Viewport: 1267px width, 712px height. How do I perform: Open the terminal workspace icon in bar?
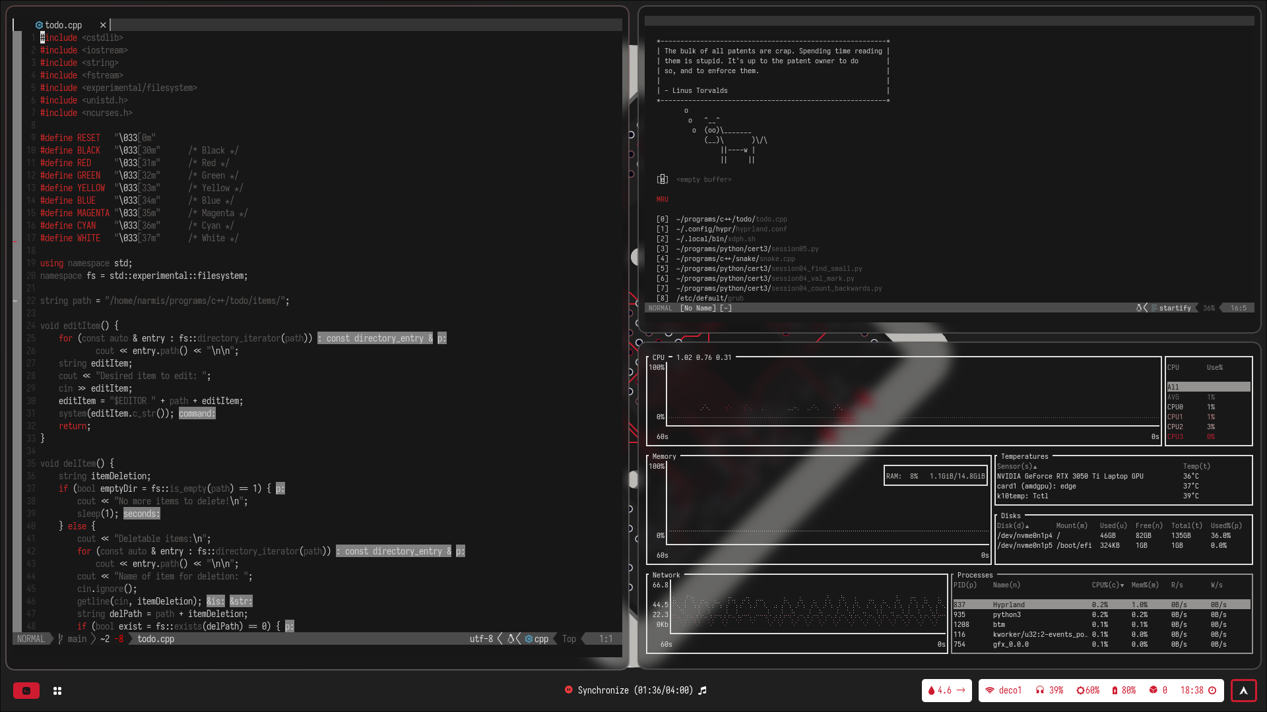26,690
